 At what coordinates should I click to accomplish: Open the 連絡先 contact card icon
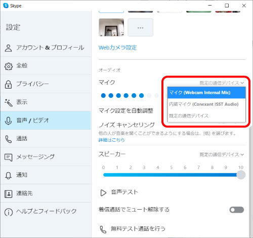point(8,194)
